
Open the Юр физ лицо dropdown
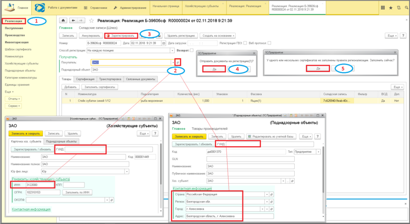click(x=127, y=171)
